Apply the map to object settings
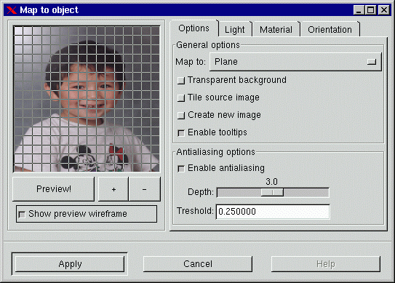This screenshot has height=283, width=395. click(x=70, y=264)
